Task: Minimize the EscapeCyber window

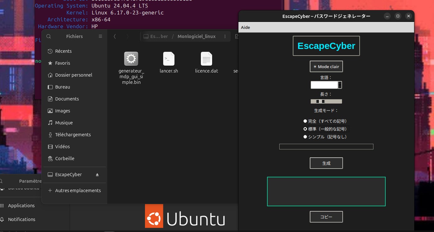Action: pyautogui.click(x=388, y=16)
